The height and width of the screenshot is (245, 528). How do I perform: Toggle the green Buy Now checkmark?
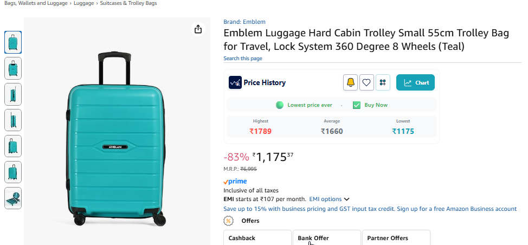click(x=357, y=105)
